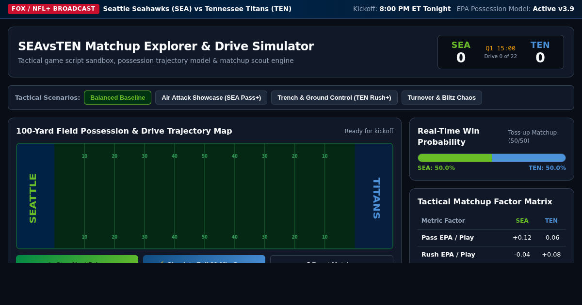The height and width of the screenshot is (305, 582).
Task: Select the Balanced Baseline scenario
Action: [x=117, y=97]
